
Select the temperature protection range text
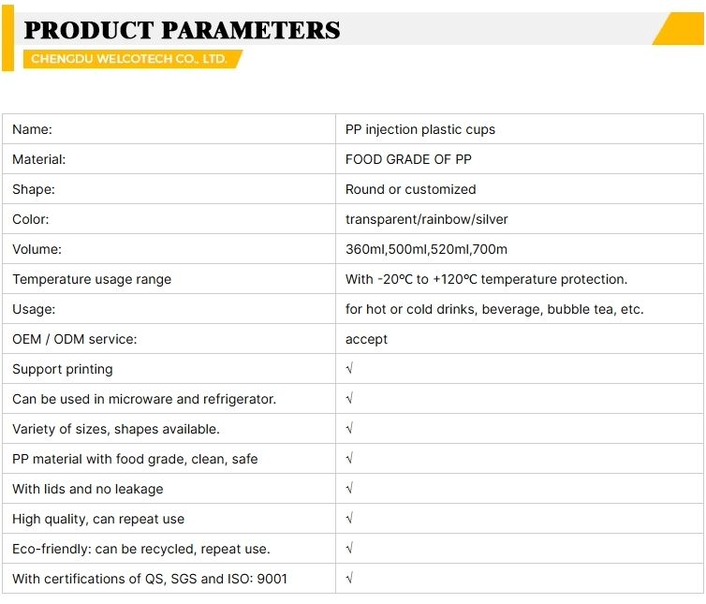[486, 279]
